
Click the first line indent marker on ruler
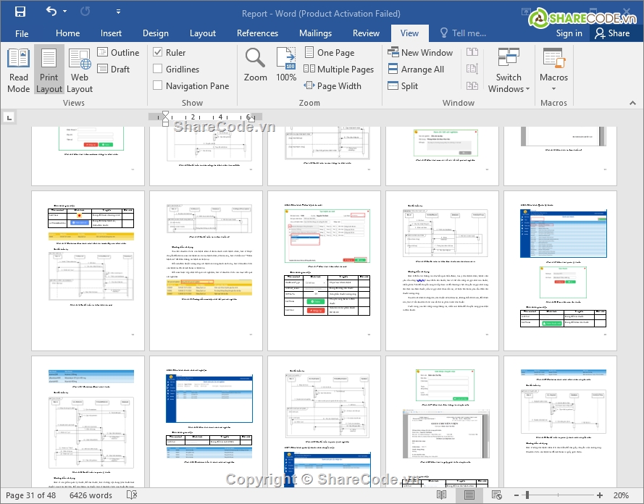point(165,114)
